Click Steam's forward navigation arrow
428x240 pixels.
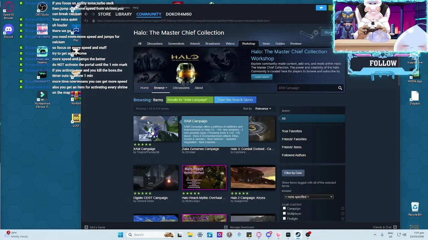93,14
